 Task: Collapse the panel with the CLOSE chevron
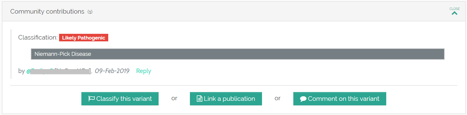coord(455,13)
